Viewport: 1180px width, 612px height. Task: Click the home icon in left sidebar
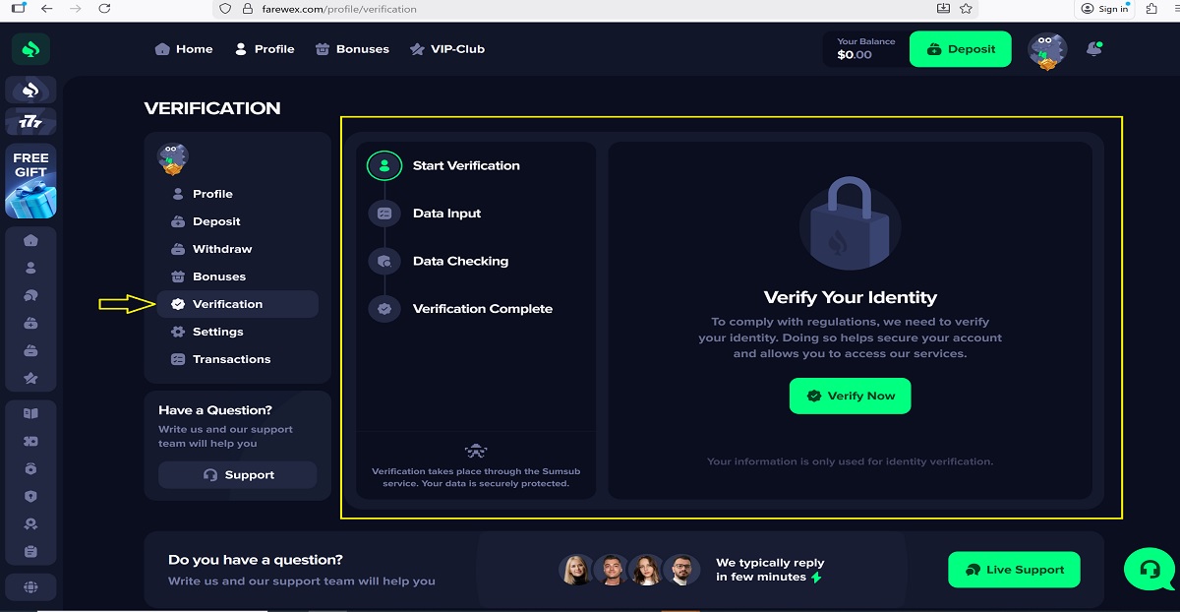coord(30,240)
